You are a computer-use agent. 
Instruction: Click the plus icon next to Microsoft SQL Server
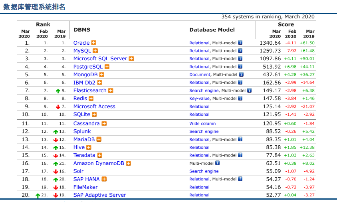click(131, 59)
